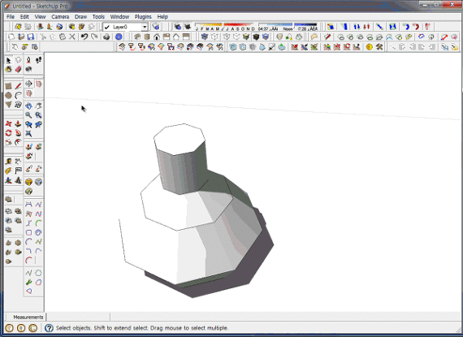Viewport: 463px width, 337px height.
Task: Open the Camera menu
Action: (60, 17)
